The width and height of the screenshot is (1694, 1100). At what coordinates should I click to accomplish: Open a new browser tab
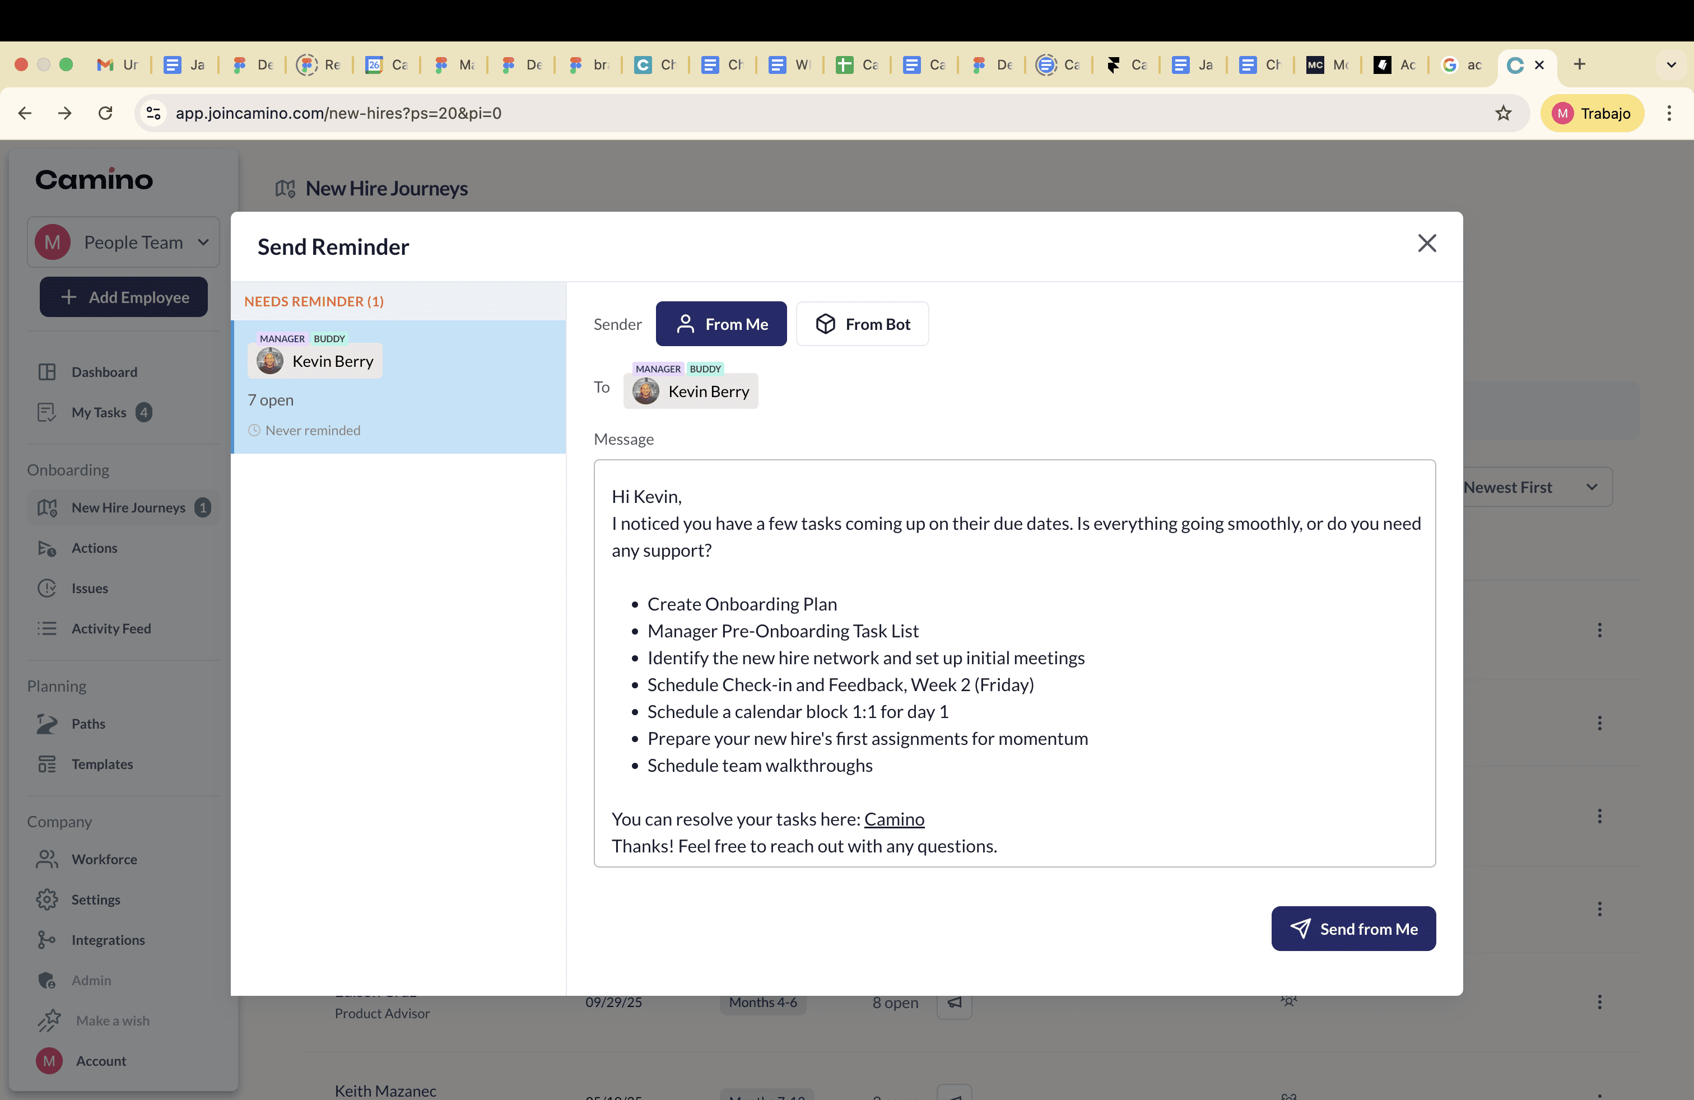1579,65
